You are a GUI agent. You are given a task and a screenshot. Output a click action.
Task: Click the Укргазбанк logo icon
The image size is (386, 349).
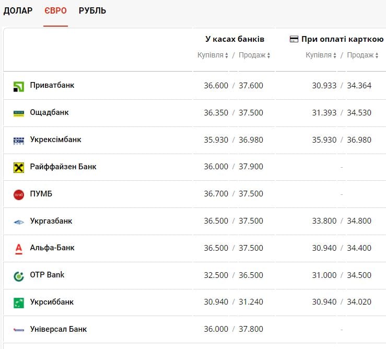pos(19,222)
